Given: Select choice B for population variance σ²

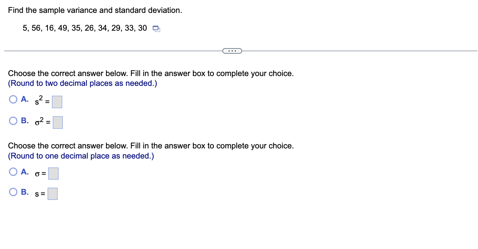Looking at the screenshot, I should [x=13, y=121].
